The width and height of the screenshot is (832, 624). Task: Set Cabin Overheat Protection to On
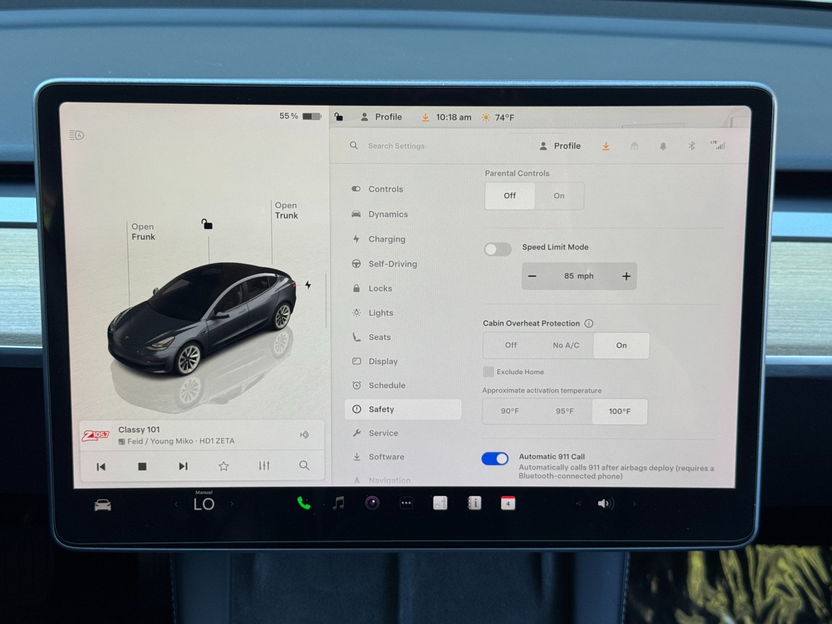[621, 345]
